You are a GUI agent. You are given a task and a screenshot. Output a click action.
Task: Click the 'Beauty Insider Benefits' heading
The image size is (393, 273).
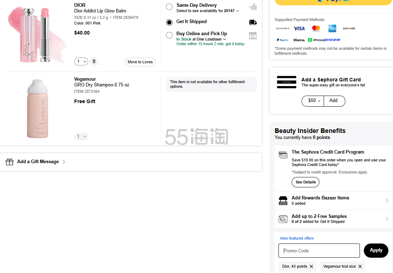(x=310, y=131)
